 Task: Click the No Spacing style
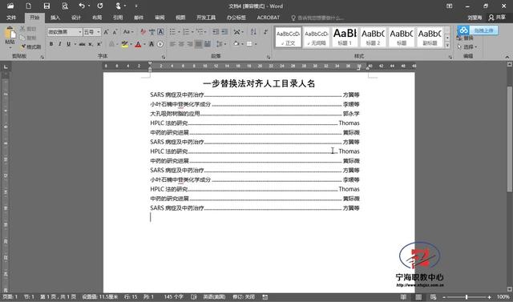tap(317, 37)
